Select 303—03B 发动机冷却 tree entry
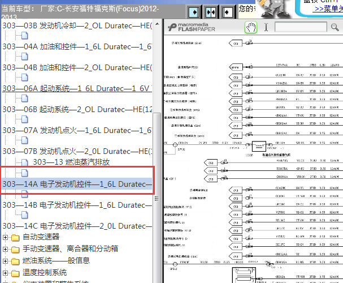Image resolution: width=343 pixels, height=283 pixels. pos(77,25)
